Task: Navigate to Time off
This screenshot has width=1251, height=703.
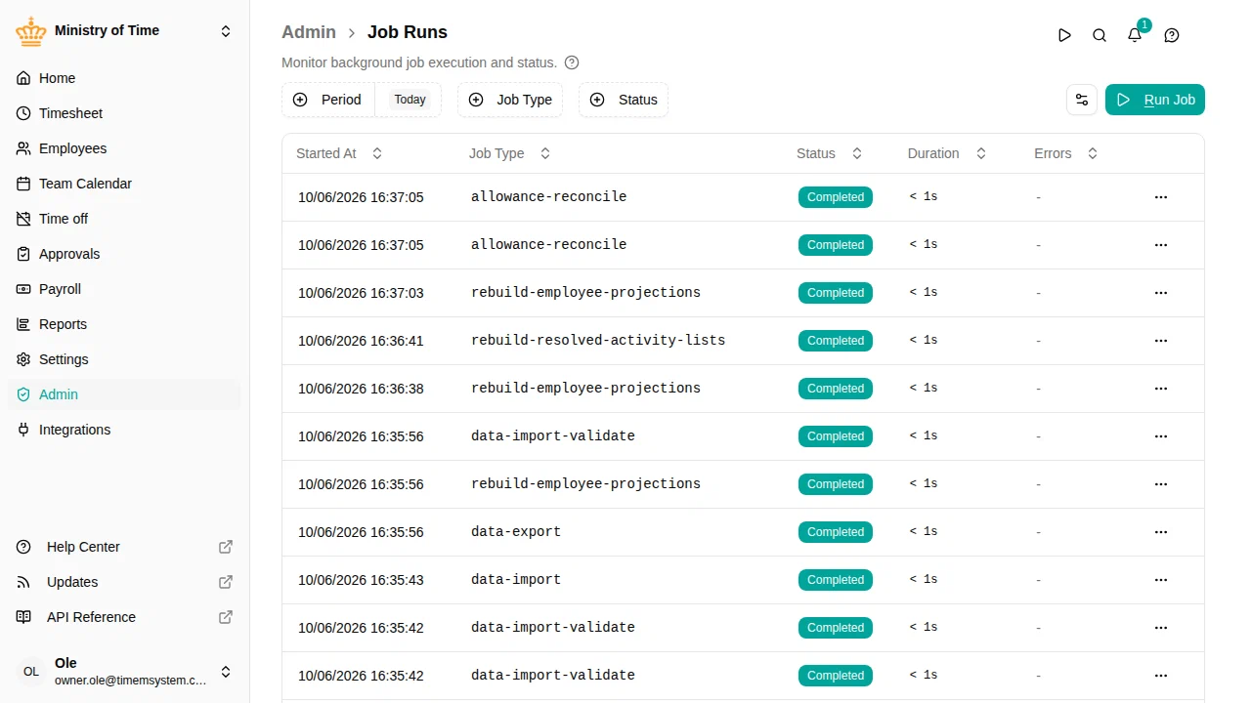Action: pyautogui.click(x=124, y=219)
